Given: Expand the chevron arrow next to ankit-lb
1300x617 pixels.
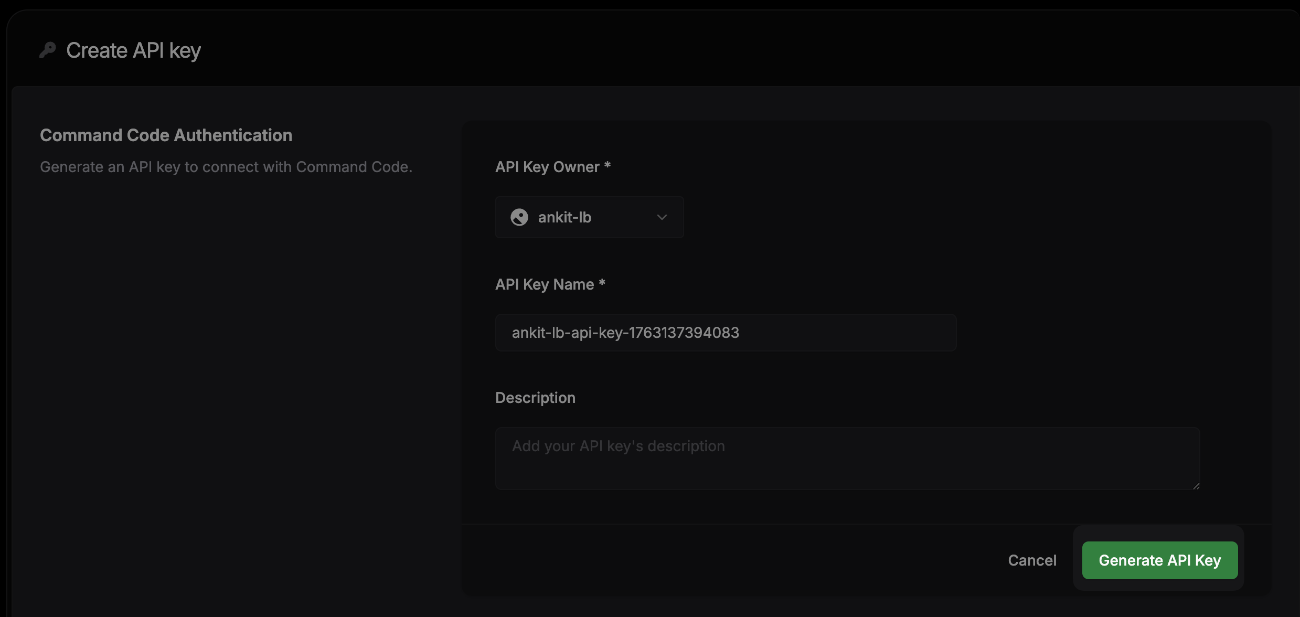Looking at the screenshot, I should click(x=662, y=217).
